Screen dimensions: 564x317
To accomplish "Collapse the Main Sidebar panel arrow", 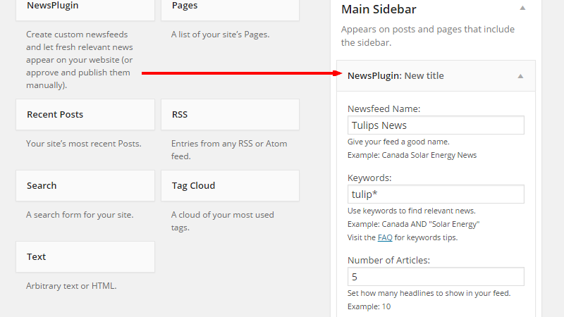I will click(x=522, y=8).
